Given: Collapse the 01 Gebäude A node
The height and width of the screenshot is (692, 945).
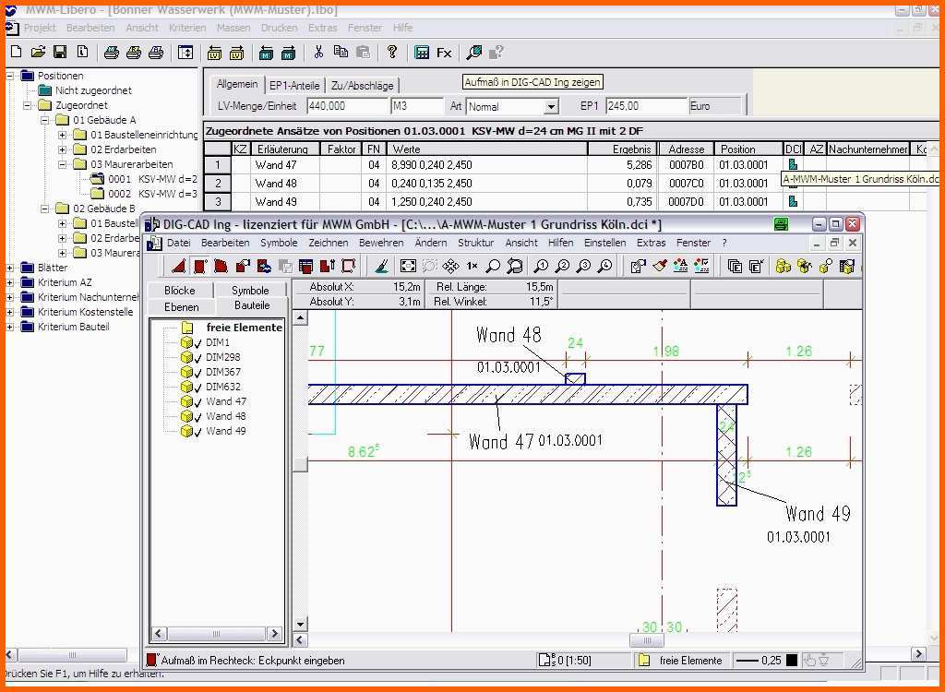Looking at the screenshot, I should (x=45, y=120).
